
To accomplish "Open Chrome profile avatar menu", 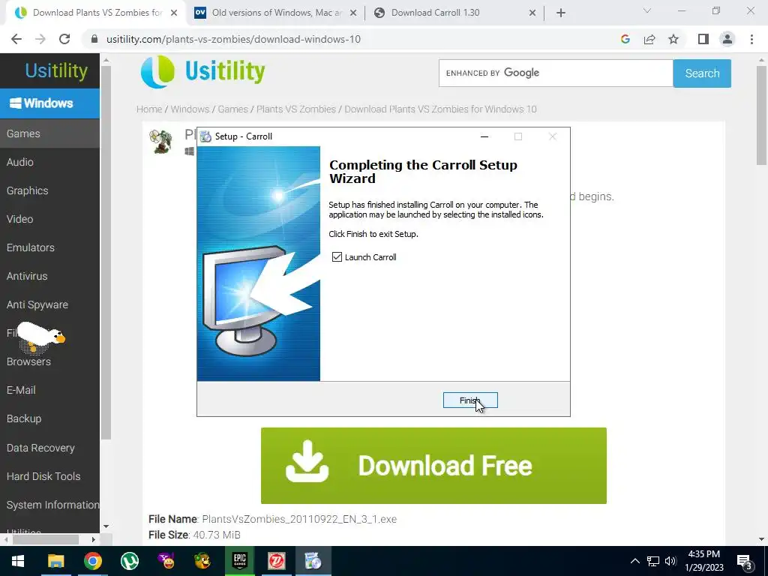I will [727, 39].
